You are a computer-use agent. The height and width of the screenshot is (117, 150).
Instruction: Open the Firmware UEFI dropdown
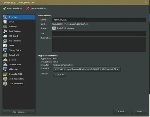pos(87,69)
